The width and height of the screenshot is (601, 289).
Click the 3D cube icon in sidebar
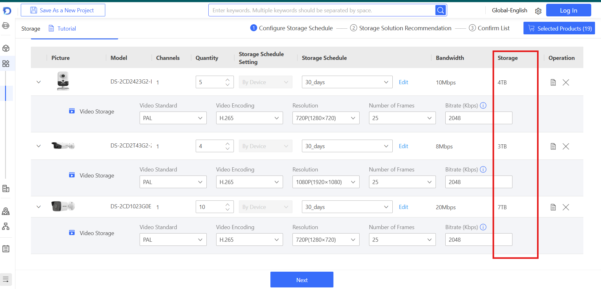6,48
